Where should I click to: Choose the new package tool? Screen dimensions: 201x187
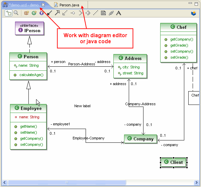[26, 13]
